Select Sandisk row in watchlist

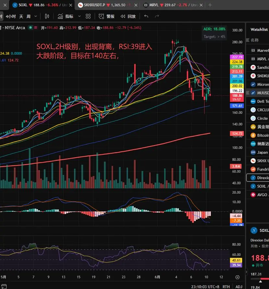coord(258,68)
